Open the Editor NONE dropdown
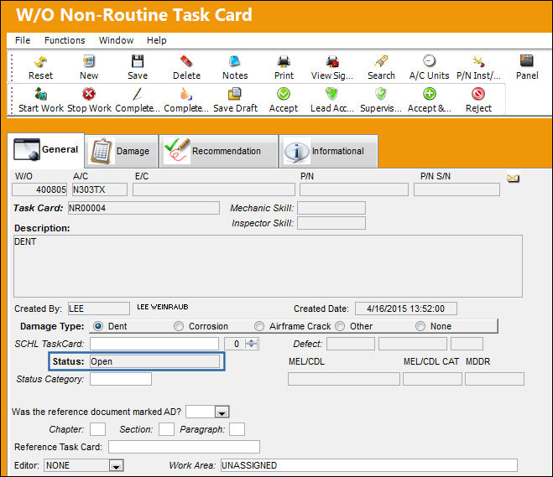553x477 pixels. click(x=116, y=466)
